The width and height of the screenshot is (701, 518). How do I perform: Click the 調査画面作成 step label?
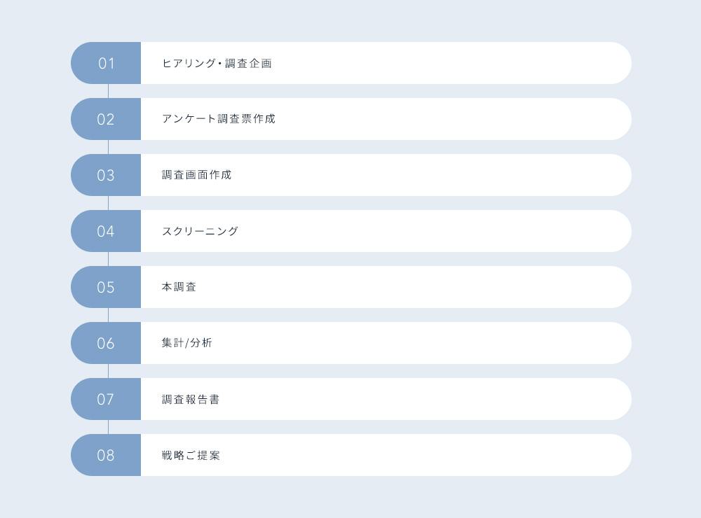(x=196, y=175)
